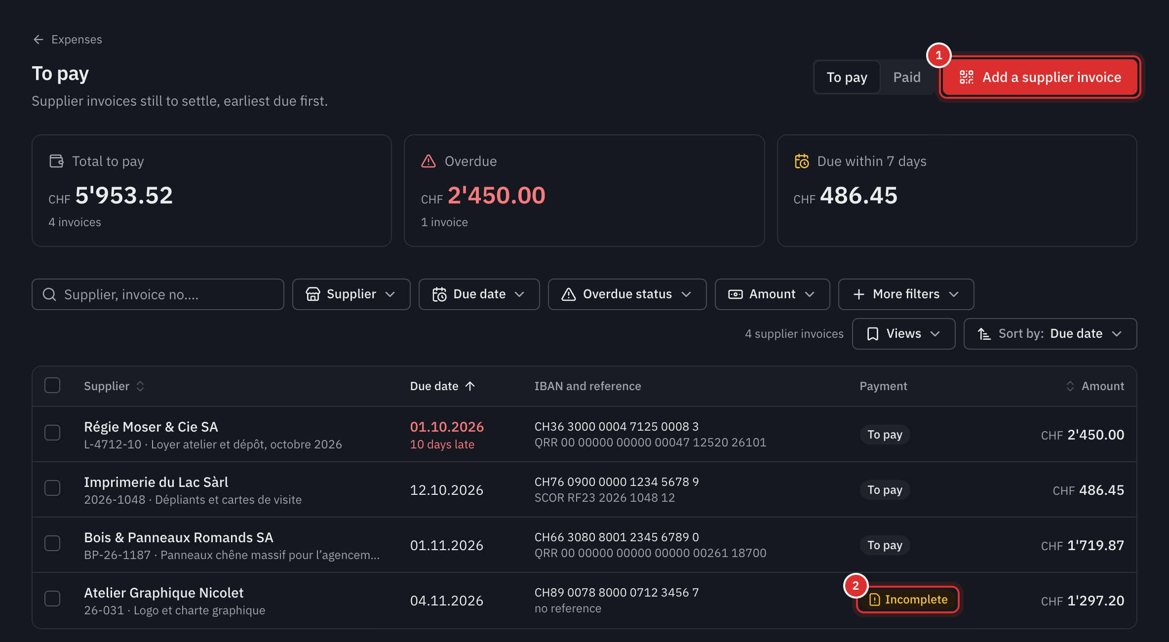Screen dimensions: 1169x642
Task: Click the overdue date 01.10.2026
Action: click(x=447, y=427)
